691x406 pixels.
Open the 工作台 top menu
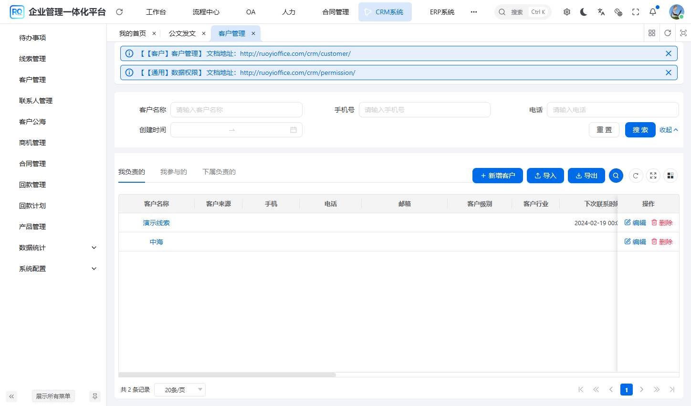click(156, 12)
